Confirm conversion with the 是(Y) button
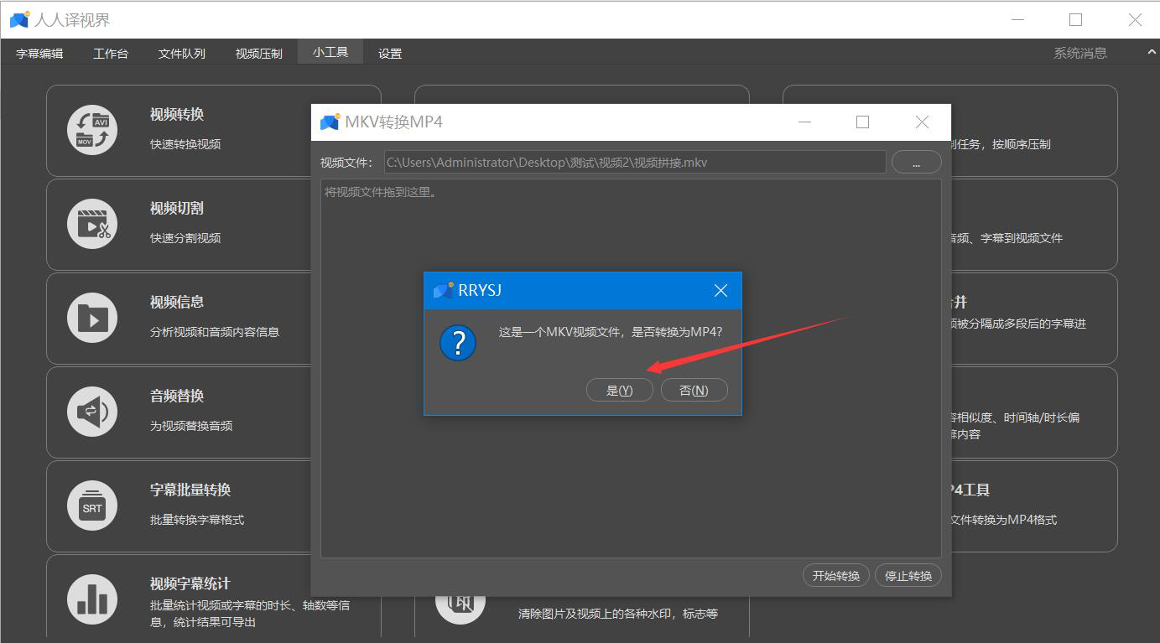 click(x=619, y=389)
